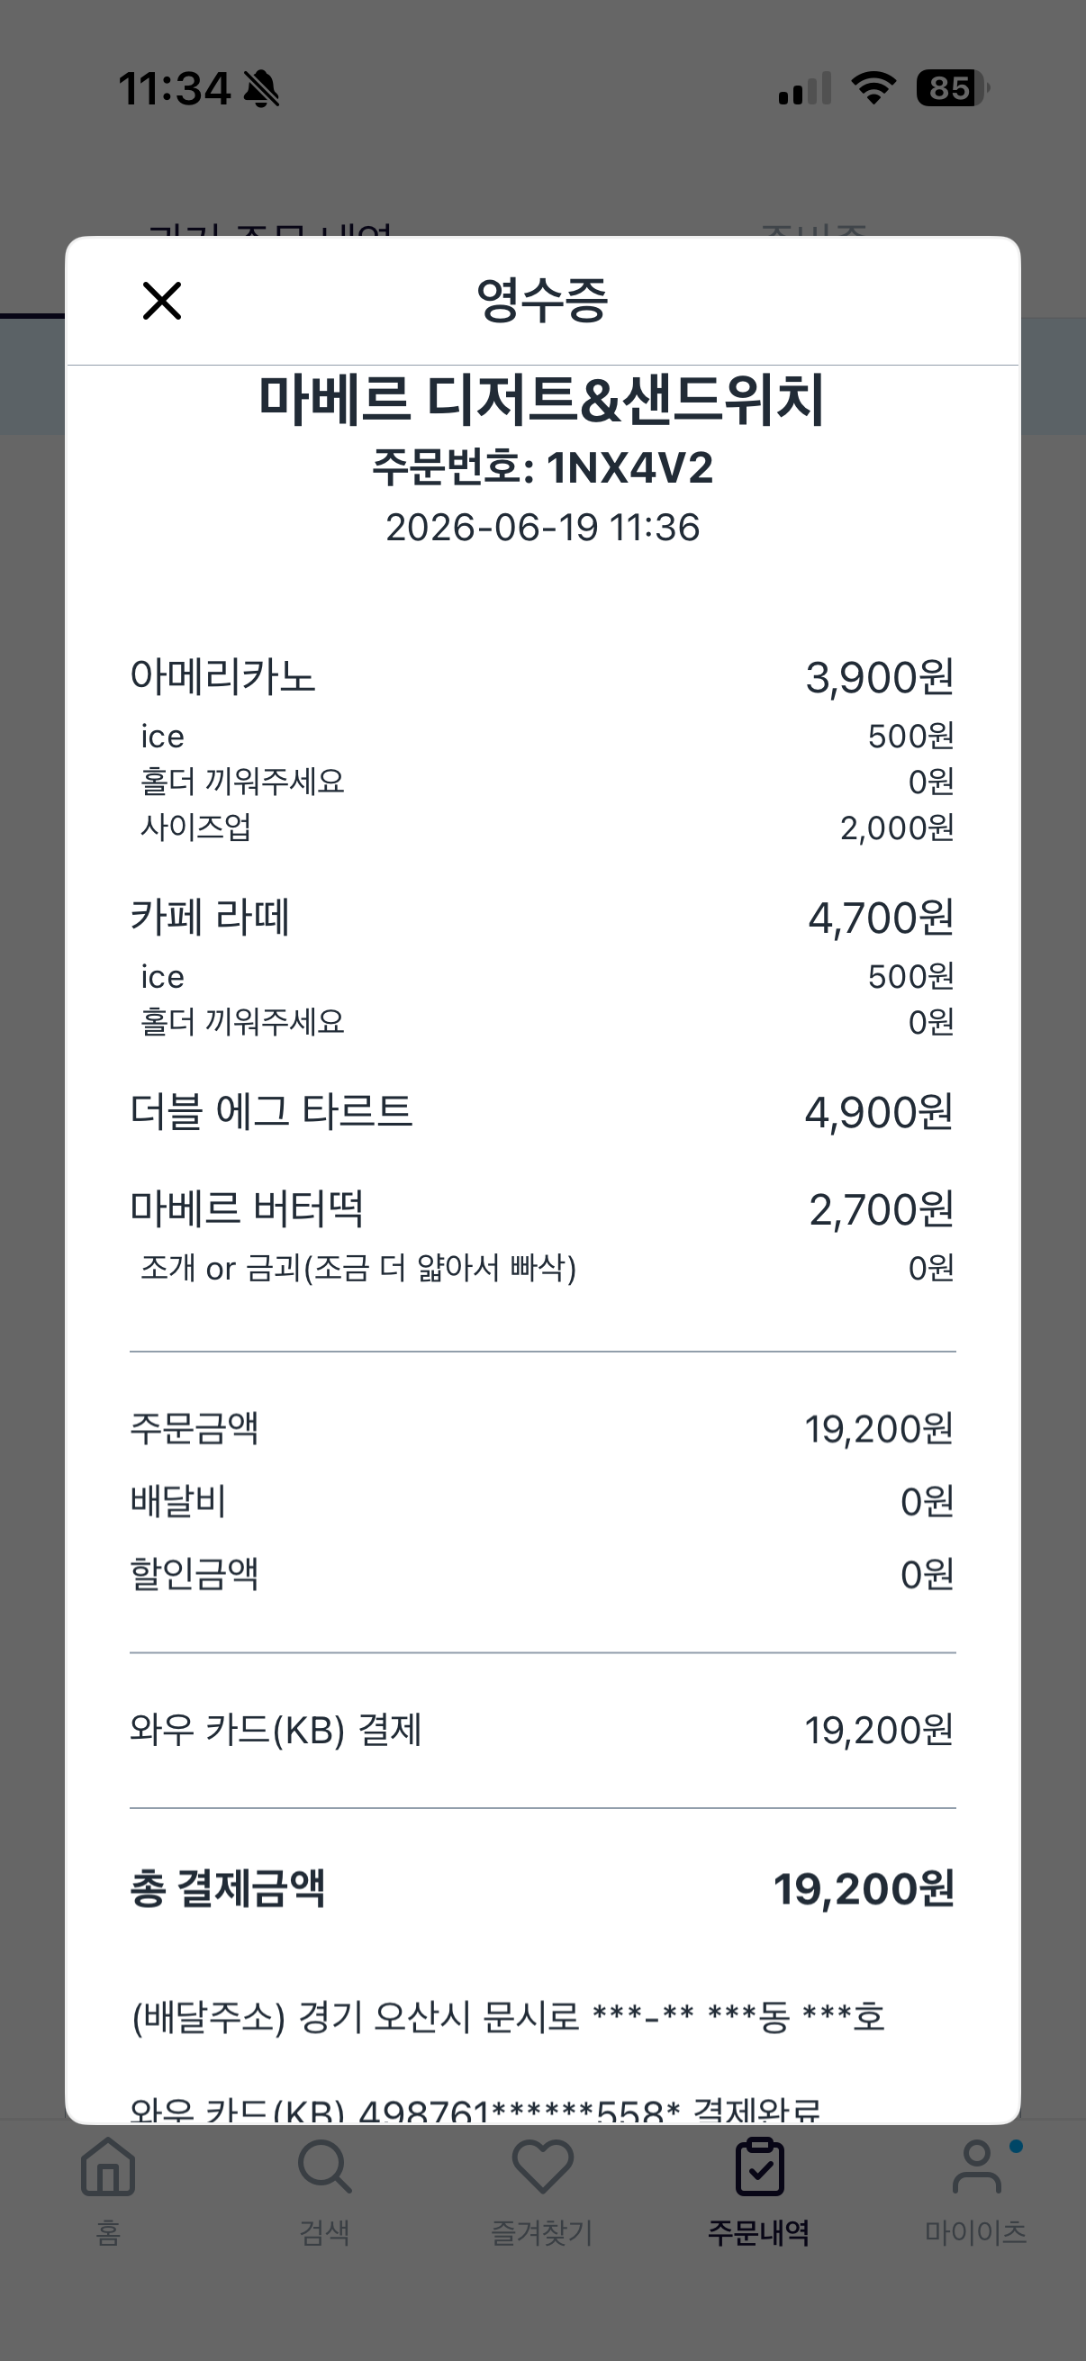This screenshot has width=1086, height=2361.
Task: Tap the favorites heart icon
Action: (x=542, y=2167)
